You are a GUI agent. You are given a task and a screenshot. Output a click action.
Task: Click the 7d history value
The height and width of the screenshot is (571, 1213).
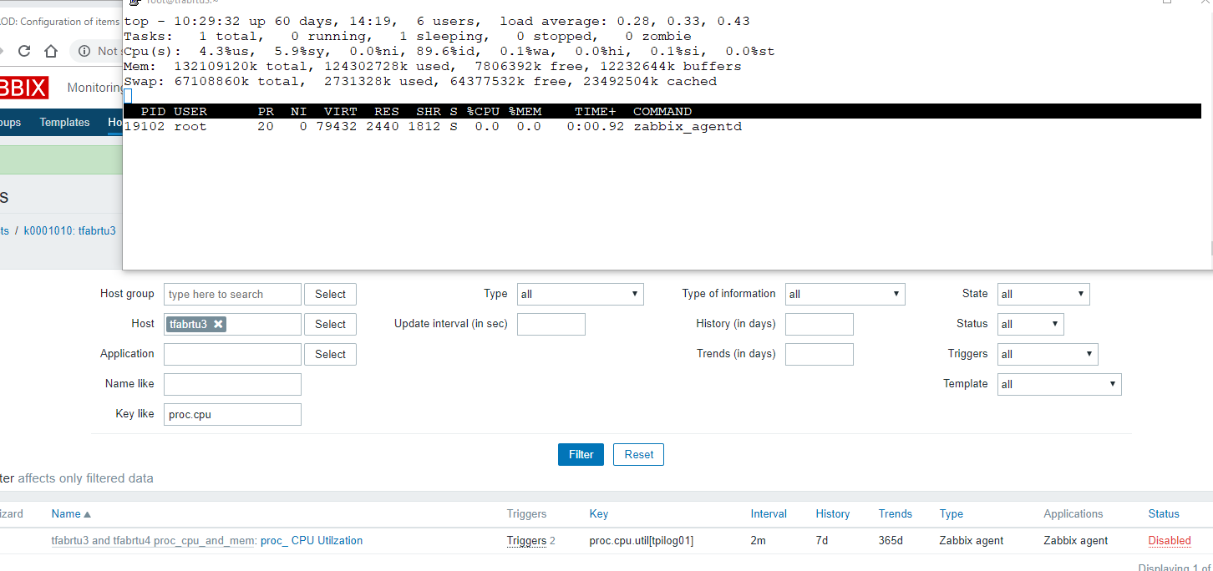click(x=822, y=541)
